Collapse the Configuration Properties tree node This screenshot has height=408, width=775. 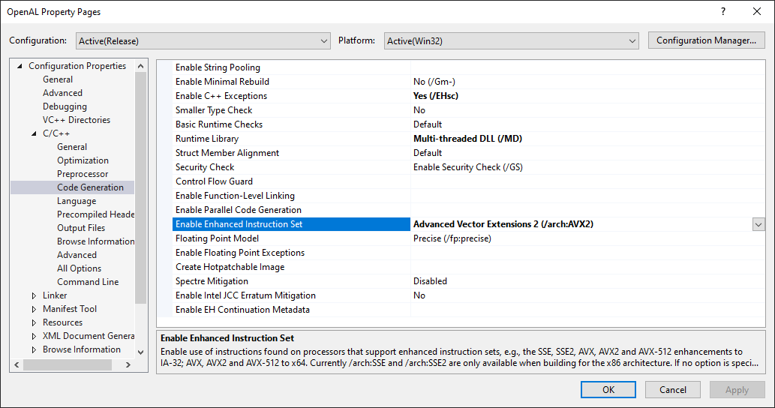pos(20,66)
